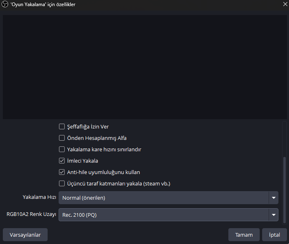This screenshot has width=289, height=244.
Task: Enable the Şeffaflığa İzin Ver checkbox
Action: point(62,126)
